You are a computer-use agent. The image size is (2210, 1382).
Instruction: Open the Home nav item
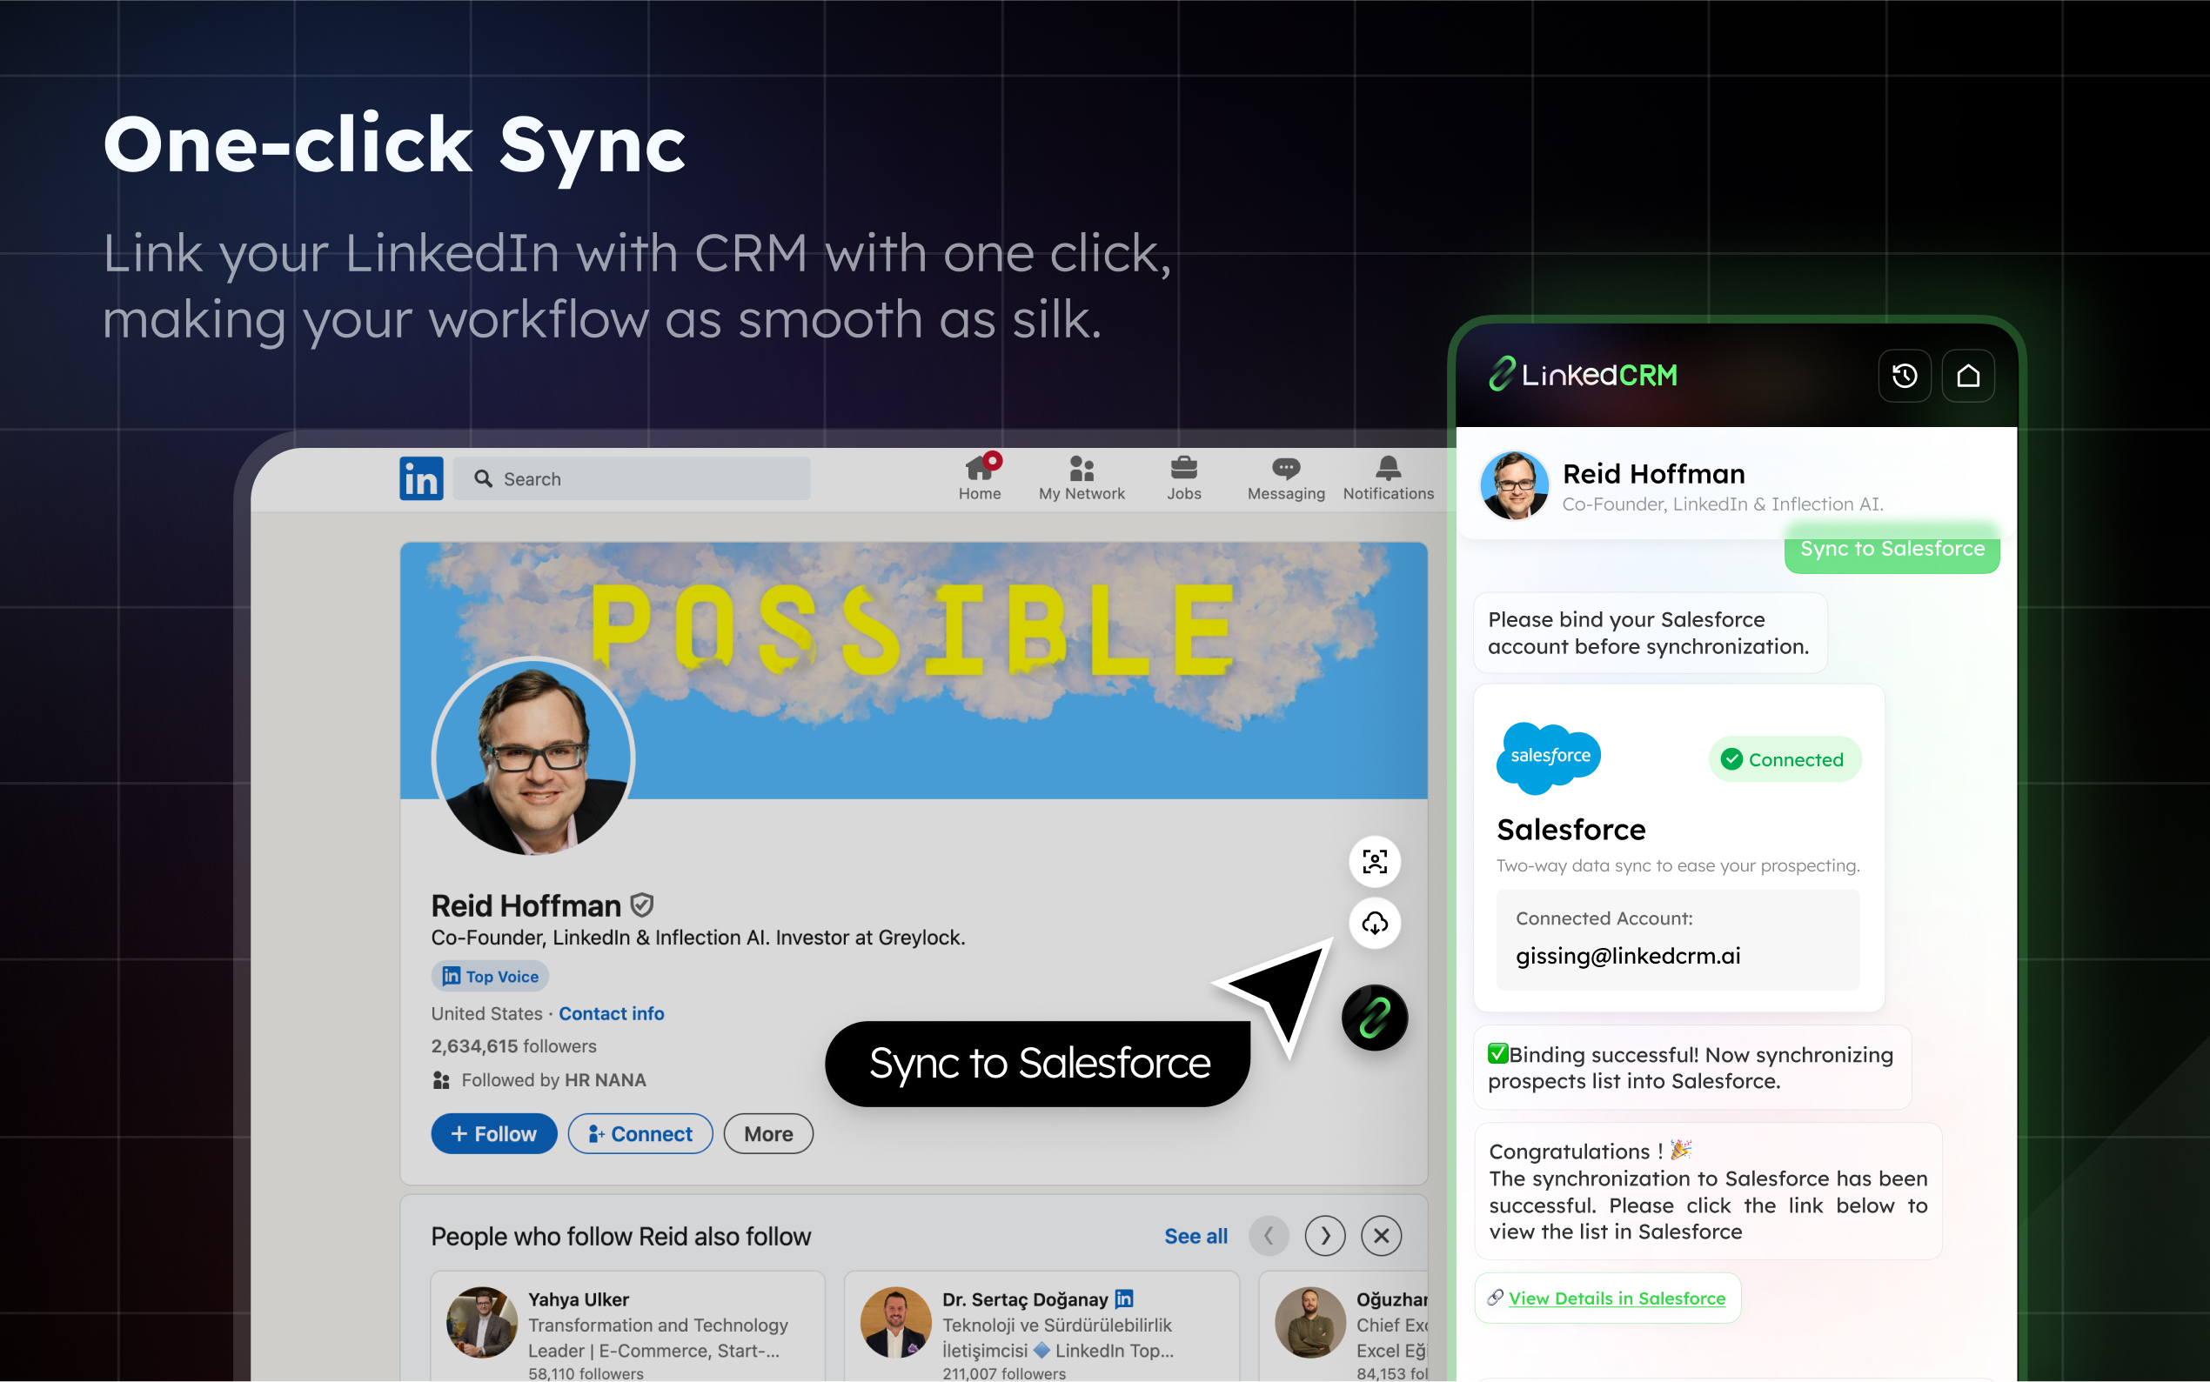(980, 478)
